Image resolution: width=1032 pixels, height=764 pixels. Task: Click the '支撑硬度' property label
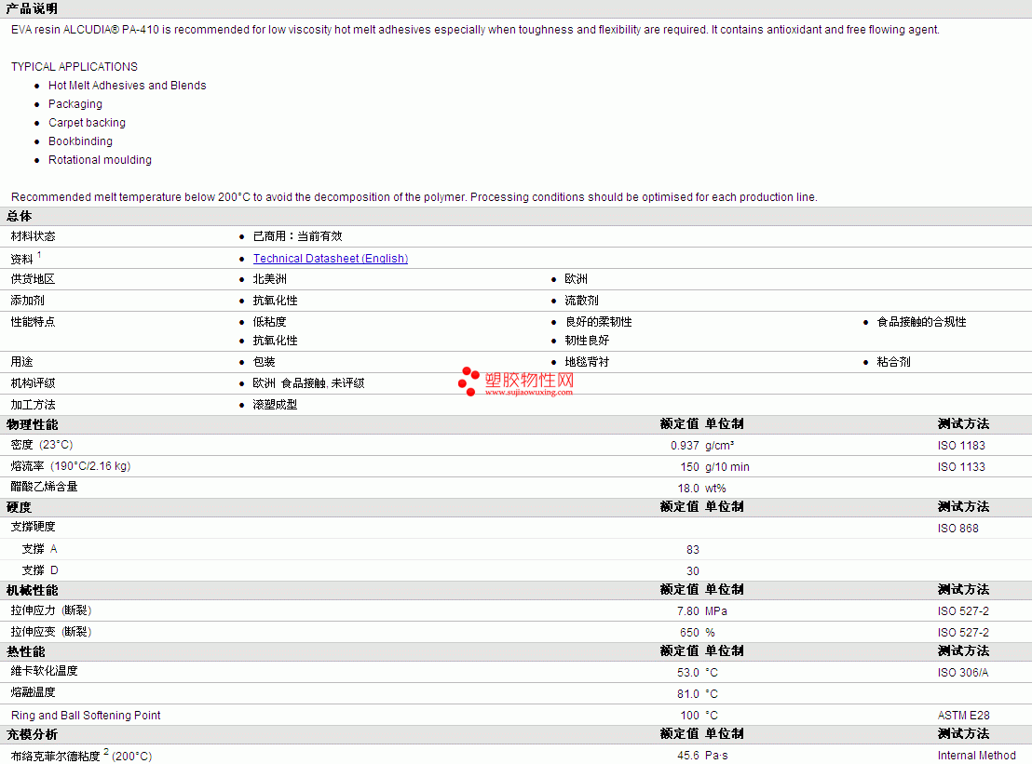point(33,527)
